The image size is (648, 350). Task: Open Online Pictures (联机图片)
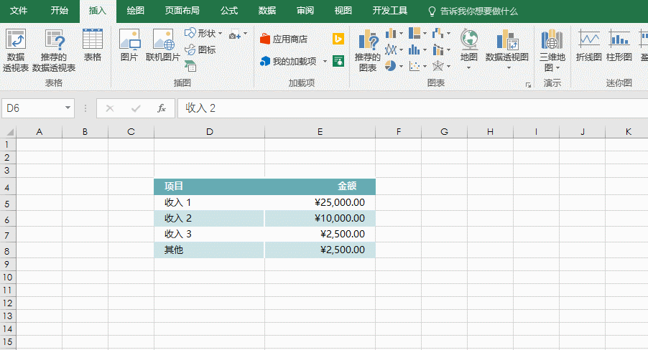tap(163, 46)
